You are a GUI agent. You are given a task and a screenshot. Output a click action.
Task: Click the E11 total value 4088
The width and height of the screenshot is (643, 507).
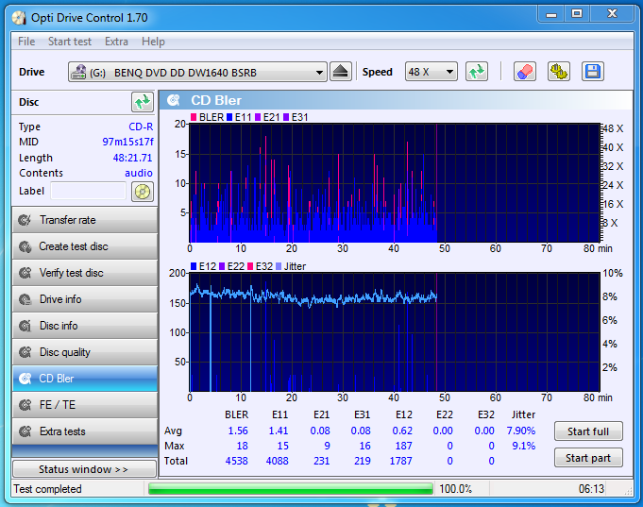pos(278,461)
